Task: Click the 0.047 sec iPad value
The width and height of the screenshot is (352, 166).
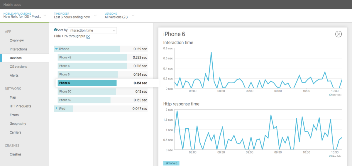Action: click(140, 108)
